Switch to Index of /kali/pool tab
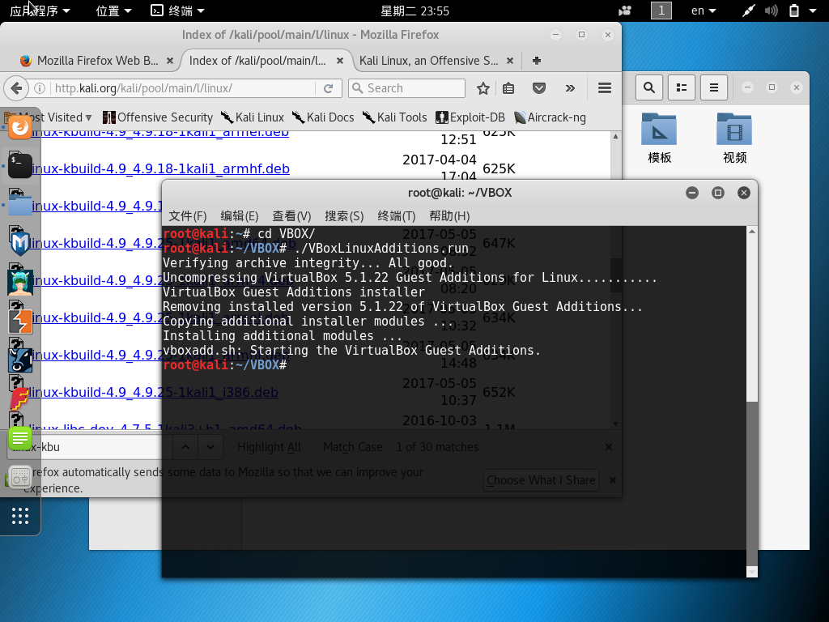Viewport: 829px width, 622px height. click(x=257, y=60)
